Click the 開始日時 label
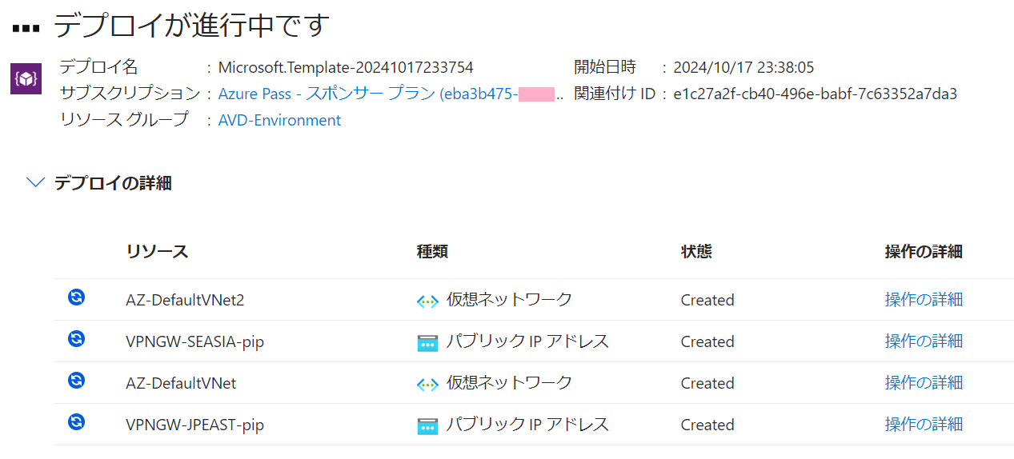The width and height of the screenshot is (1014, 459). 605,67
